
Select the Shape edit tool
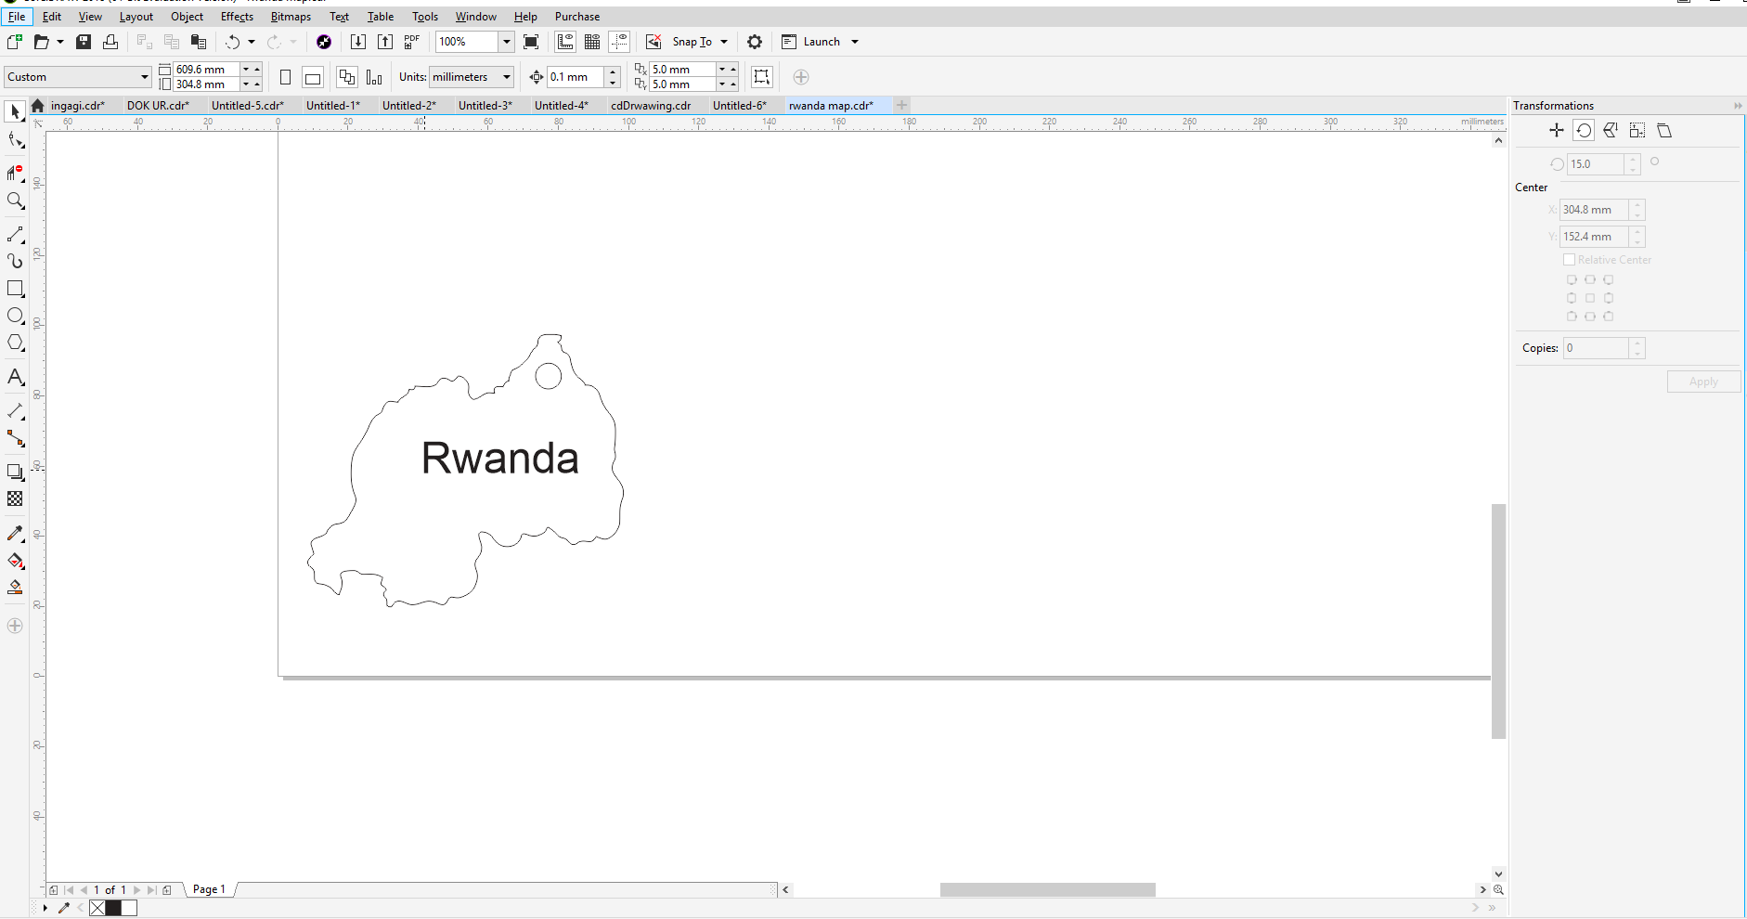15,140
